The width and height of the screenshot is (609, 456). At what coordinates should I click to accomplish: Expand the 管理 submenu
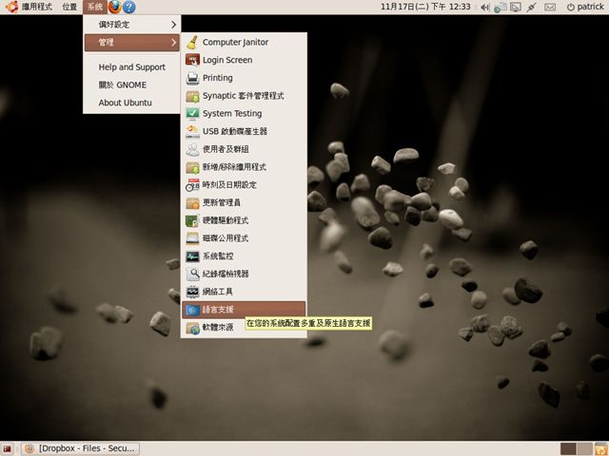coord(132,42)
